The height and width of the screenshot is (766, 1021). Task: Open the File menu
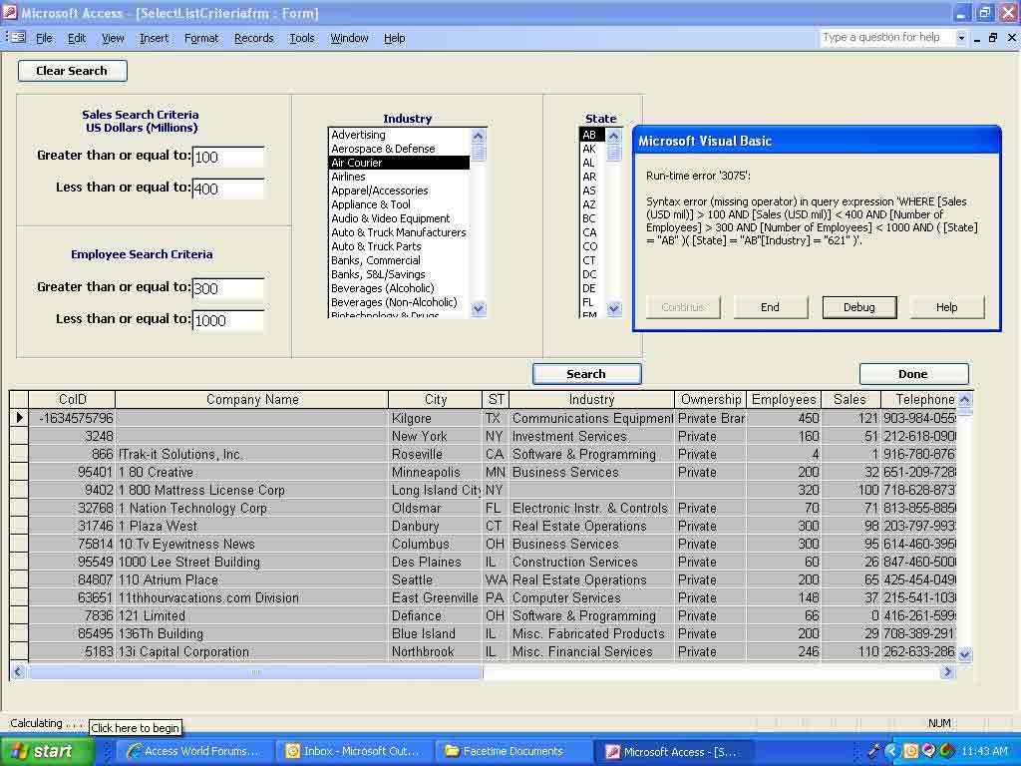(44, 39)
